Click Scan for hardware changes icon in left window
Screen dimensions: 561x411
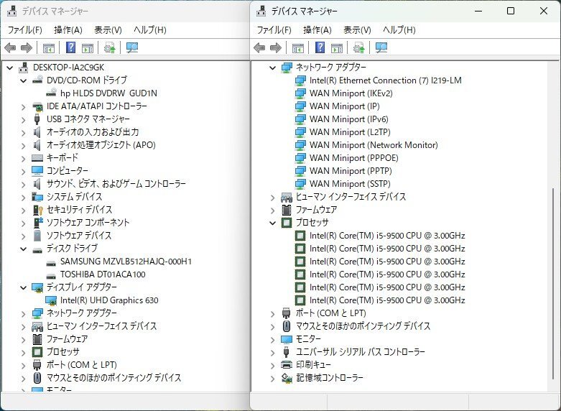(x=132, y=47)
